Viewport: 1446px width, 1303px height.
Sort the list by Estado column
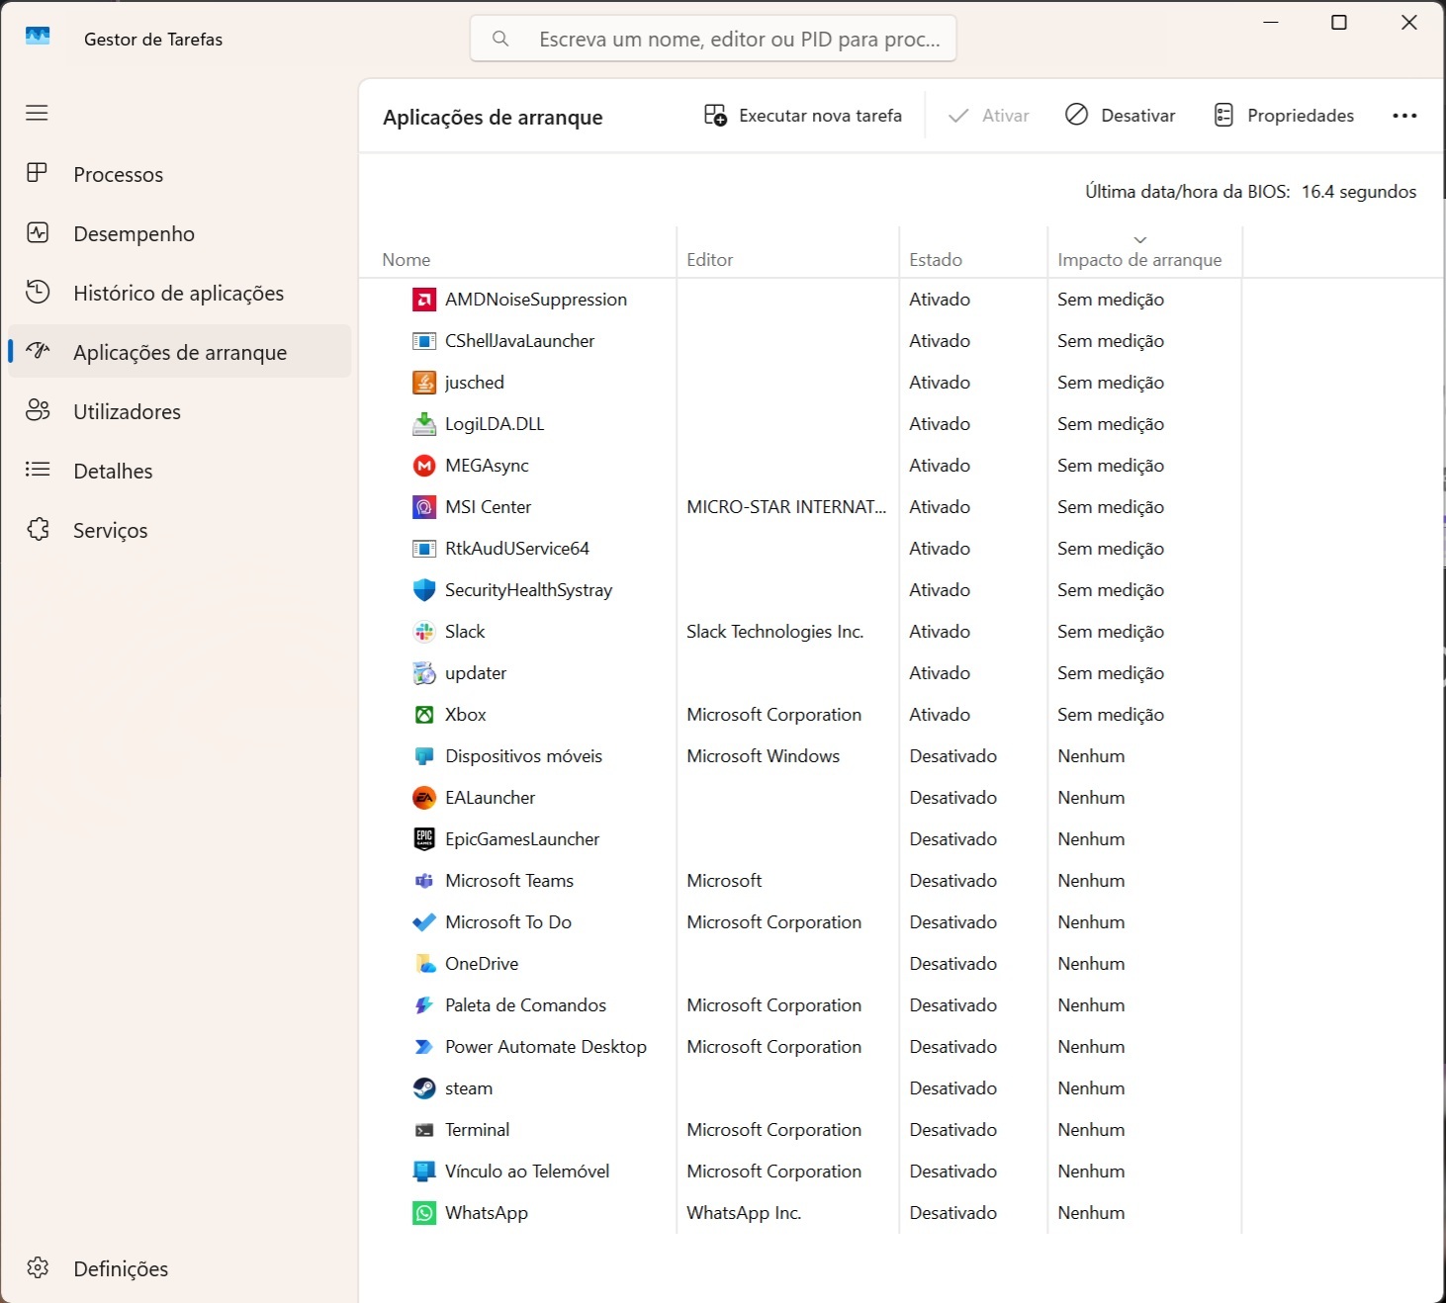[936, 259]
